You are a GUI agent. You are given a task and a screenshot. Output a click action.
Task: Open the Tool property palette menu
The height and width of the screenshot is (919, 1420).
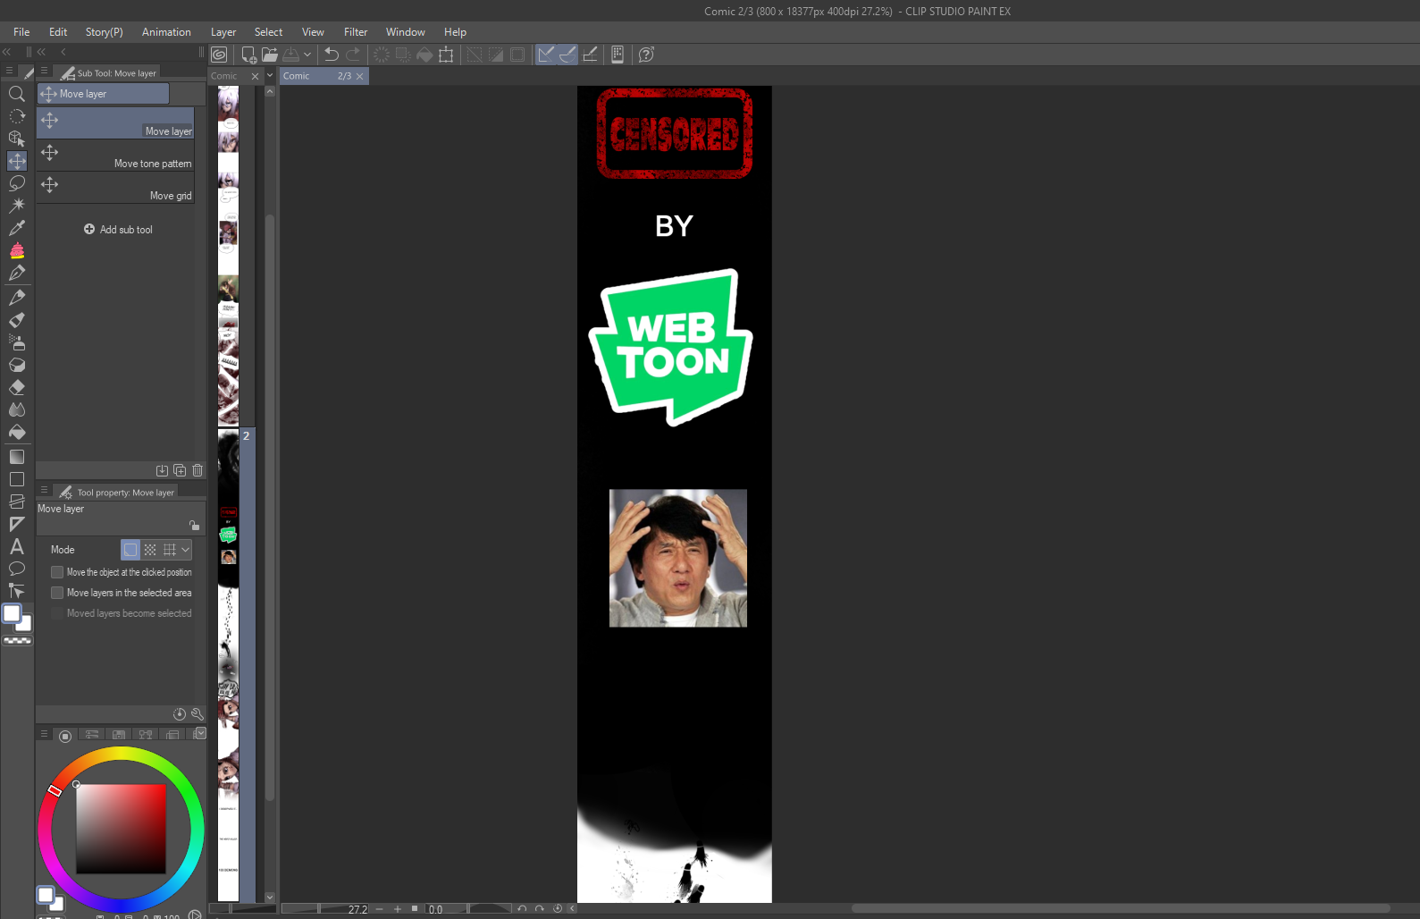pos(44,491)
